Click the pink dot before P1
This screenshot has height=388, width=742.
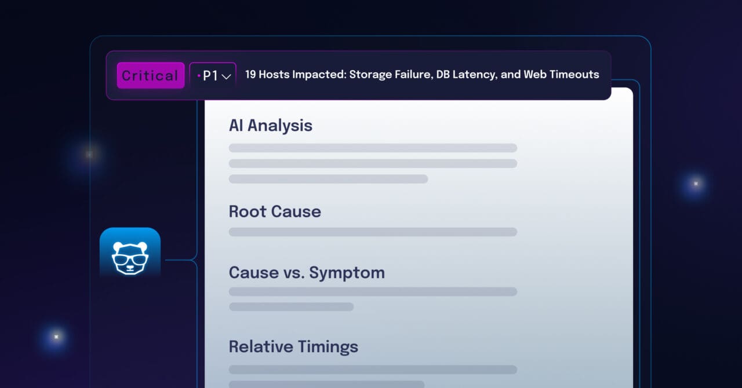199,76
